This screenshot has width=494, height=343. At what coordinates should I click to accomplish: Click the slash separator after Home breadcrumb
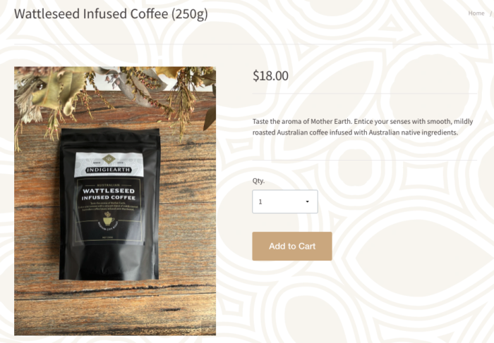pyautogui.click(x=490, y=13)
